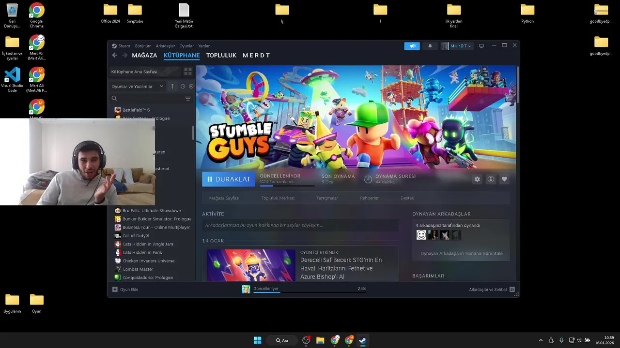Open the Tartışmalar link
Viewport: 620px width, 348px height.
[327, 198]
